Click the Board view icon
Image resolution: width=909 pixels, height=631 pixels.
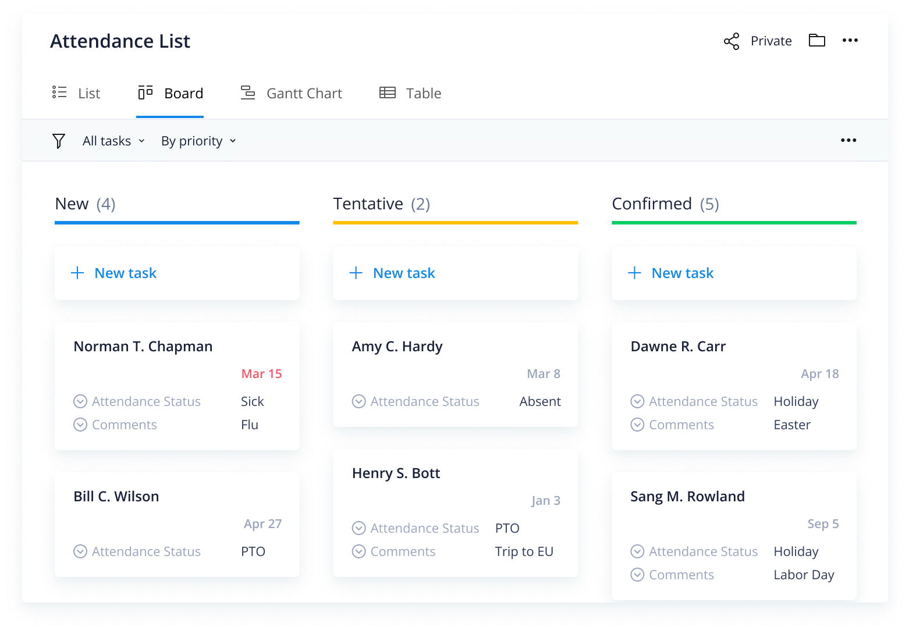145,92
